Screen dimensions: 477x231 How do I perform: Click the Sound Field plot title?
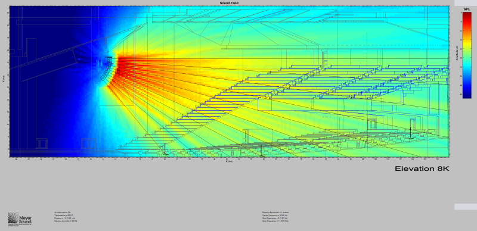pyautogui.click(x=228, y=3)
